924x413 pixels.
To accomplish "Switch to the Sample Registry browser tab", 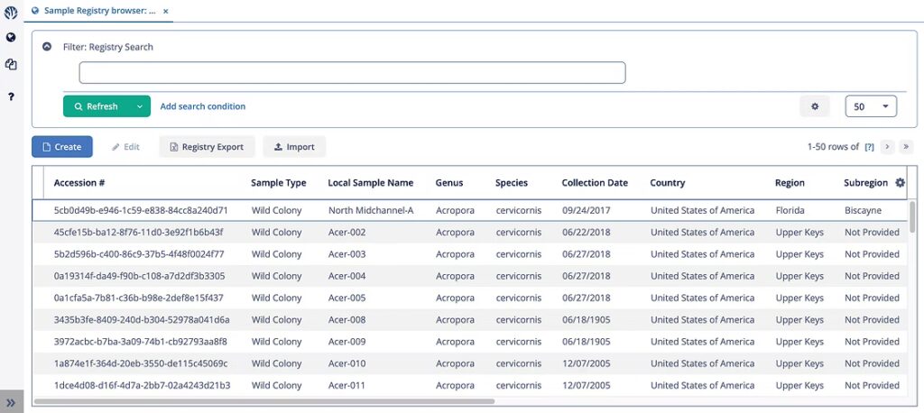I will (99, 11).
